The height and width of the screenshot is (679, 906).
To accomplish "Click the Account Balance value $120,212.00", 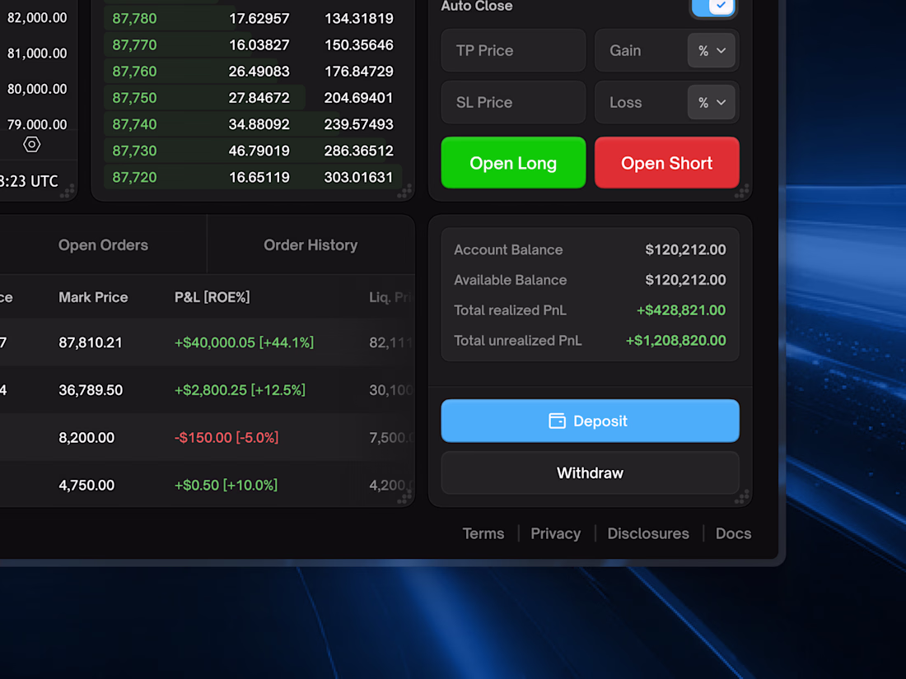I will pos(685,250).
